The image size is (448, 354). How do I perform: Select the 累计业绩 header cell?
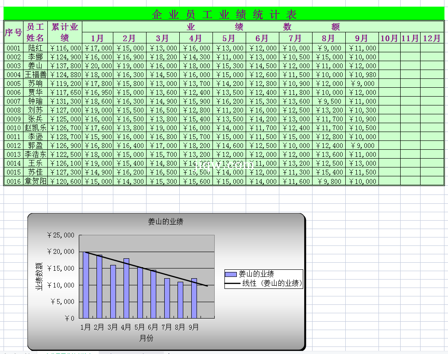65,32
